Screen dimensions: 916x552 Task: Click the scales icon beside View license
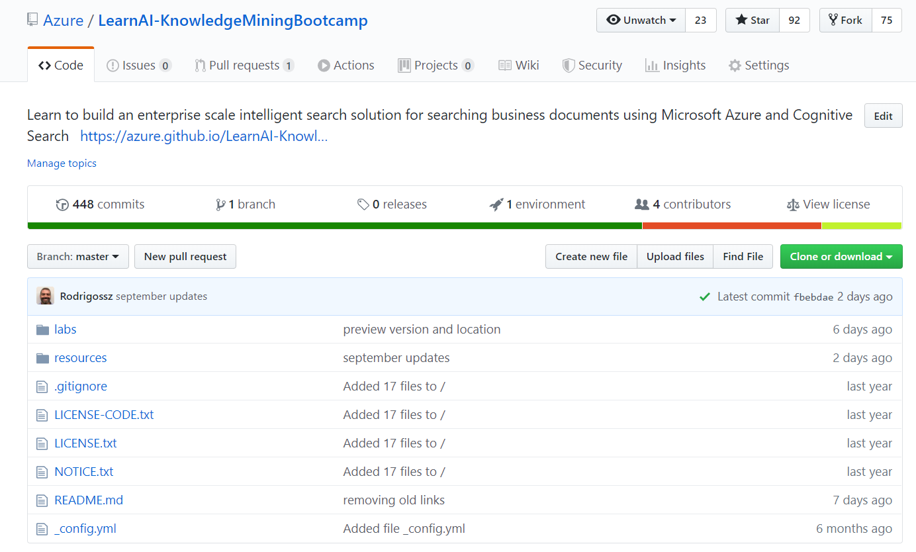[x=793, y=205]
